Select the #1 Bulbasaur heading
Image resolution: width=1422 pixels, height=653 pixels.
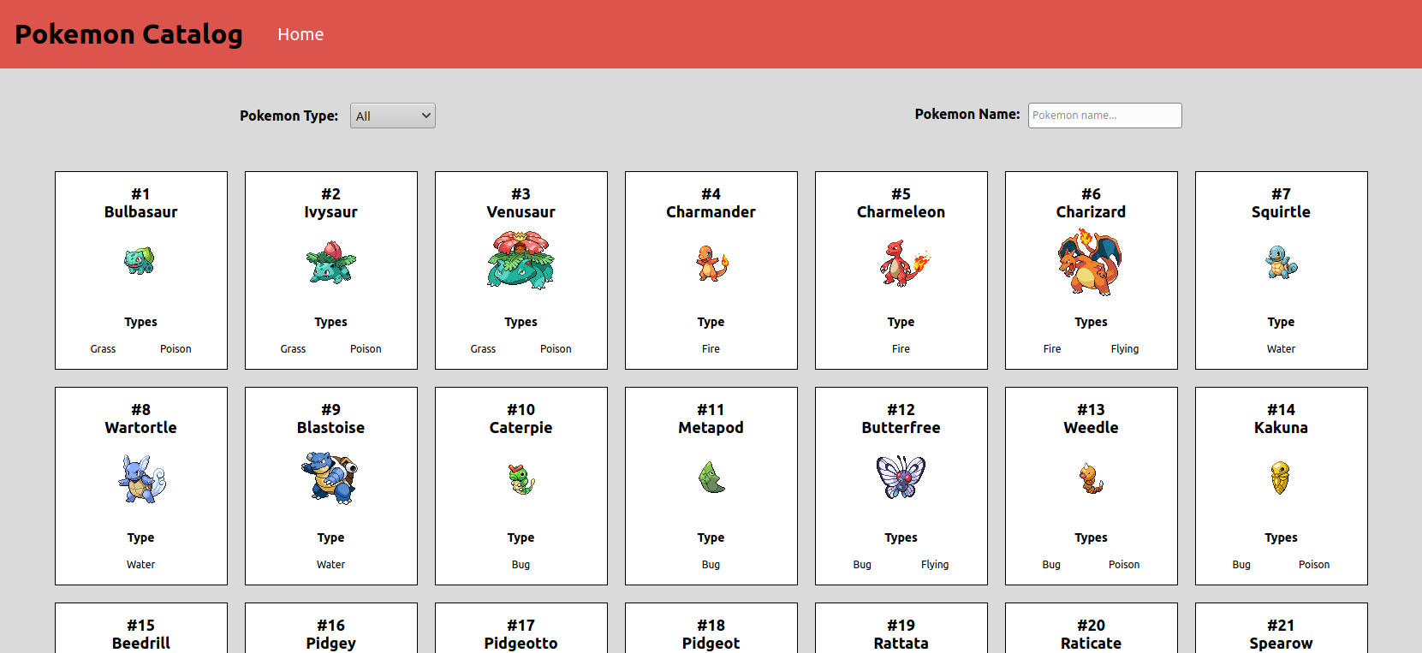(x=141, y=203)
